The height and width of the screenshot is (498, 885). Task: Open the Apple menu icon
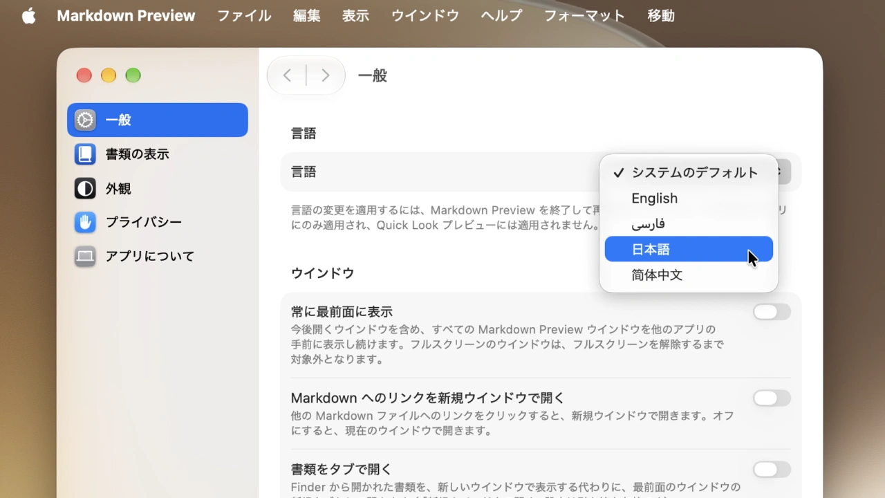click(x=28, y=15)
